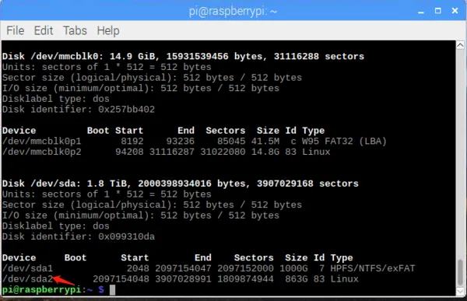Screen dimensions: 467x301
Task: Close the pi@raspberrypi terminal window
Action: [455, 11]
